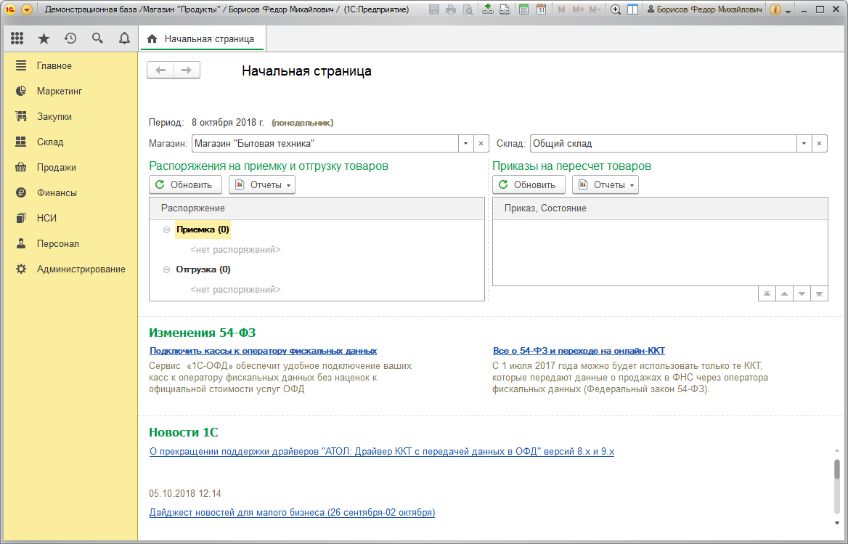
Task: Open the Склад section in sidebar
Action: point(70,142)
